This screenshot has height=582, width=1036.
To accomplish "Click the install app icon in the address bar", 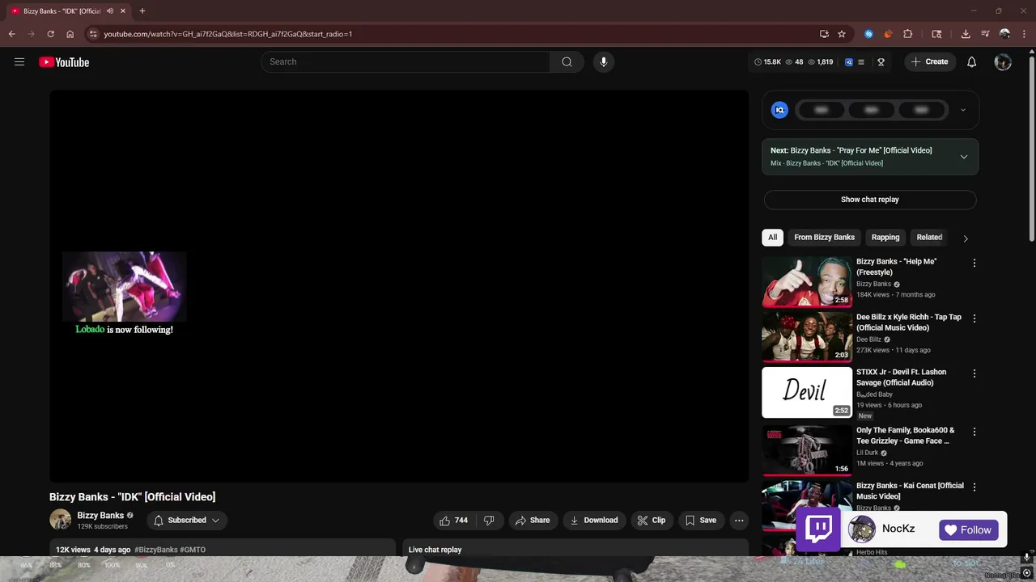I will tap(824, 34).
